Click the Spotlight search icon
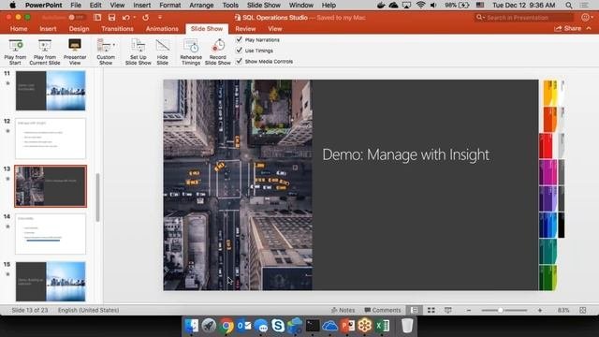599x337 pixels. coord(569,6)
